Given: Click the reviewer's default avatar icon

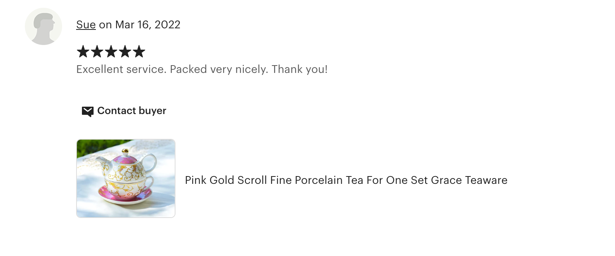Looking at the screenshot, I should [43, 26].
